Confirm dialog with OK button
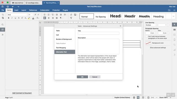Image resolution: width=177 pixels, height=99 pixels. [82, 77]
